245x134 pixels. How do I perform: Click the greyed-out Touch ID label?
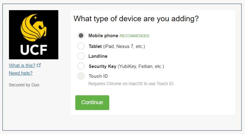coord(98,76)
